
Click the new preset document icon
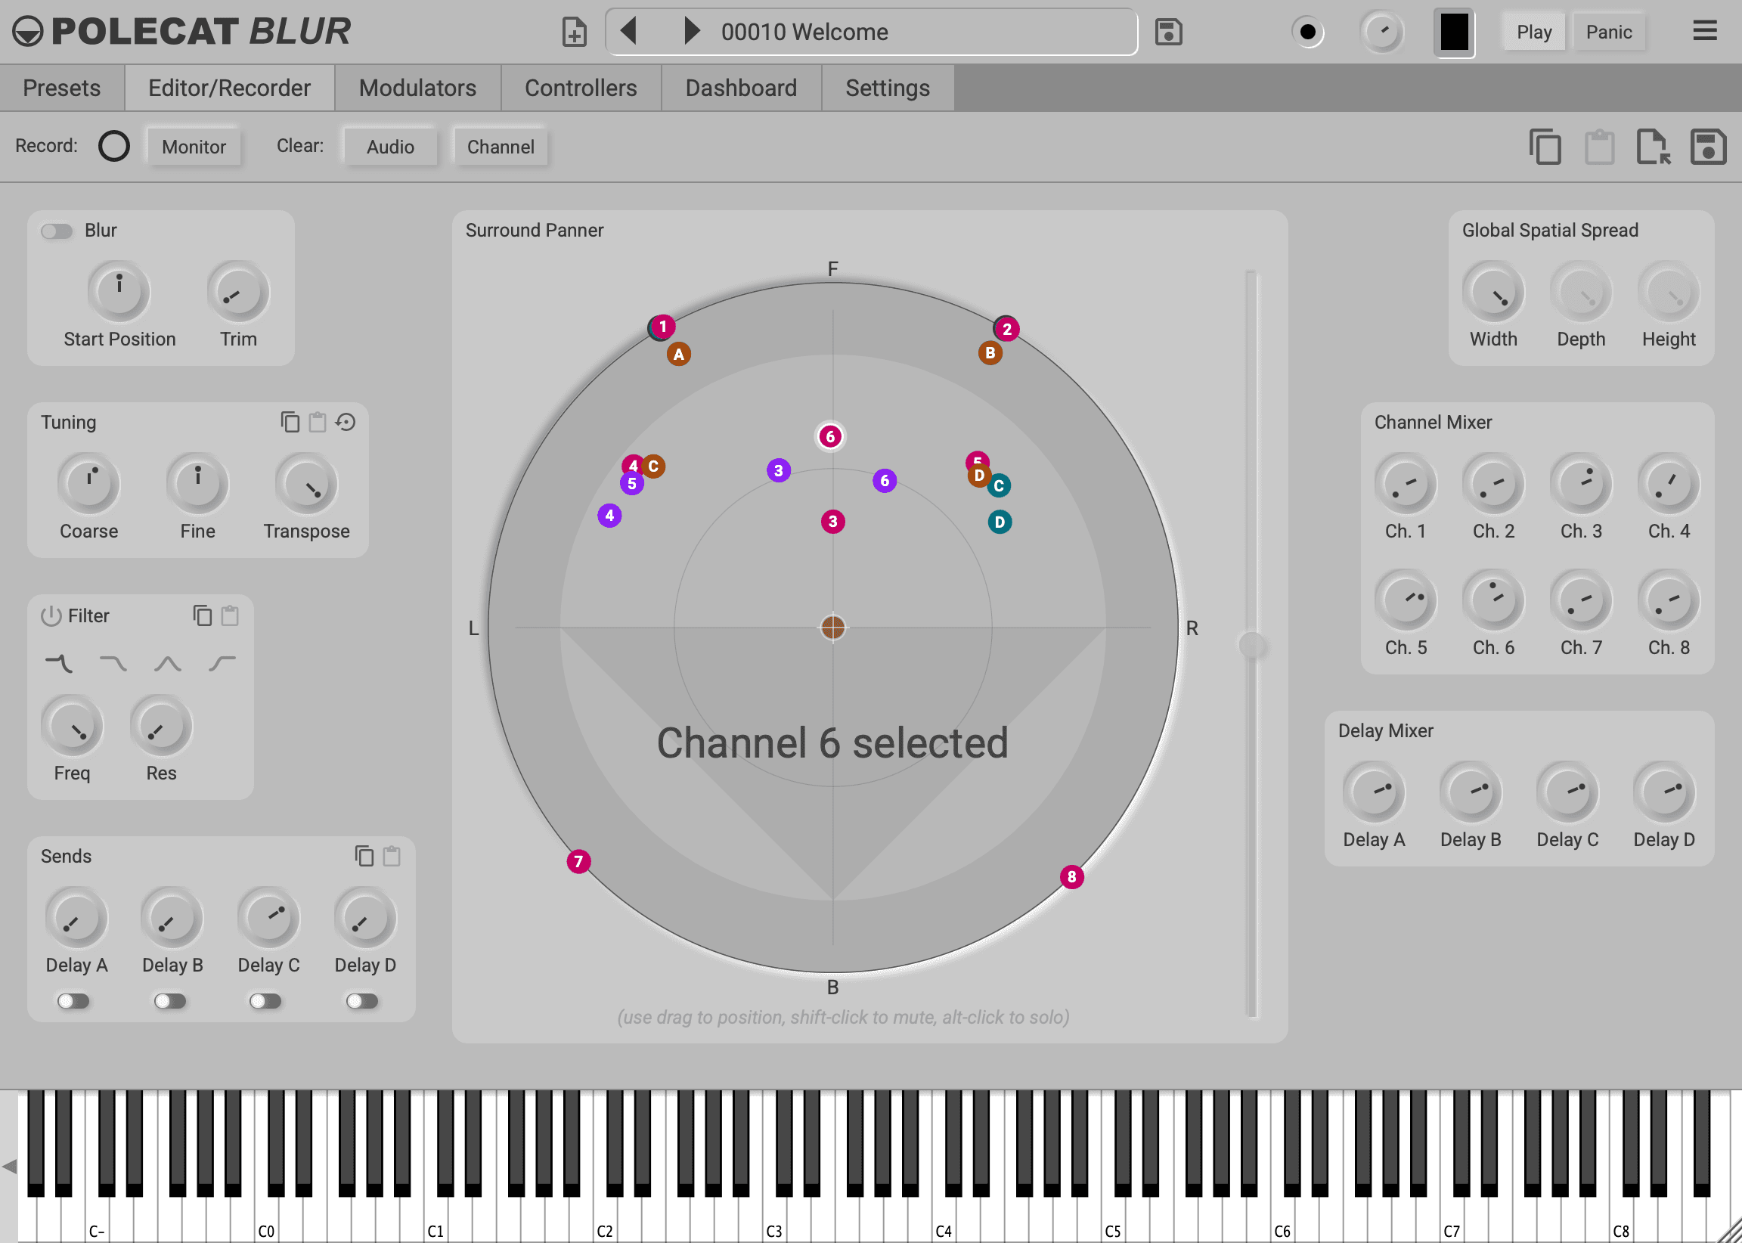tap(574, 33)
